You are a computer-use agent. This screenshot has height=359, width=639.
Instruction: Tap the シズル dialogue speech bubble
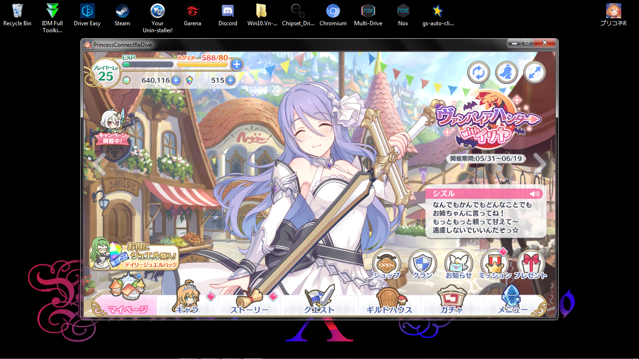[485, 213]
